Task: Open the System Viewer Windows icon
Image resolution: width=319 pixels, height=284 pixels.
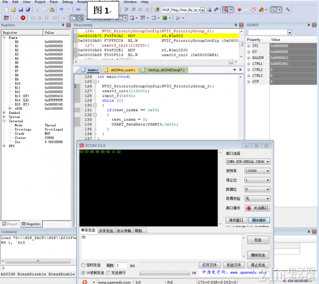Action: point(164,18)
